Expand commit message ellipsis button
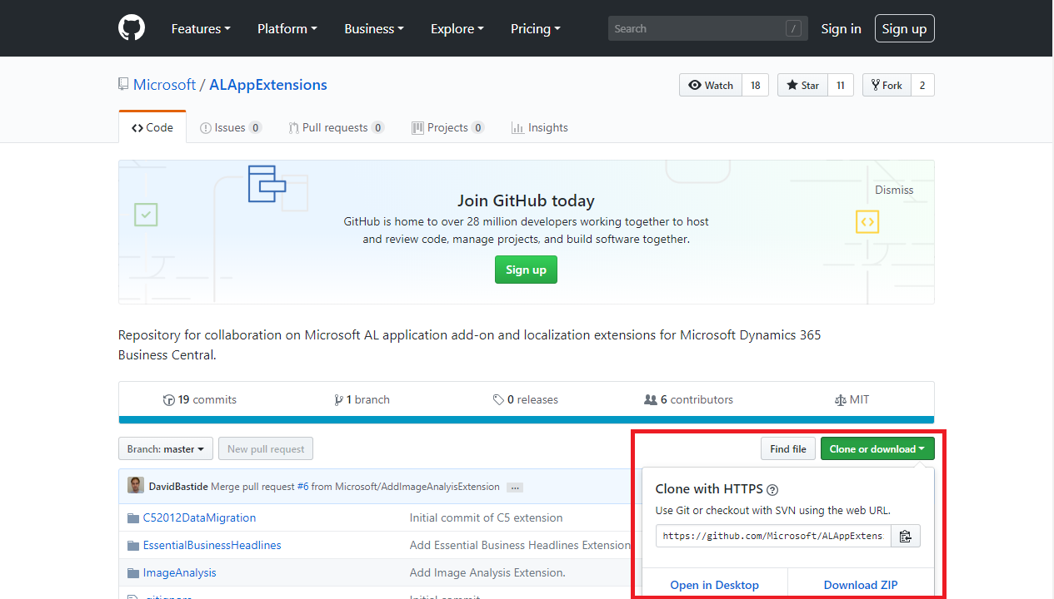 click(x=515, y=487)
